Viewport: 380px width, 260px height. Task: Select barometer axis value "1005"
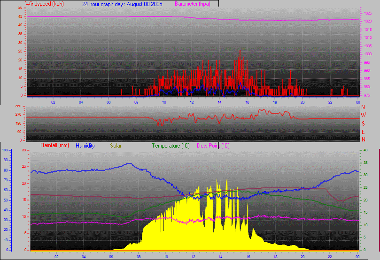click(x=368, y=46)
